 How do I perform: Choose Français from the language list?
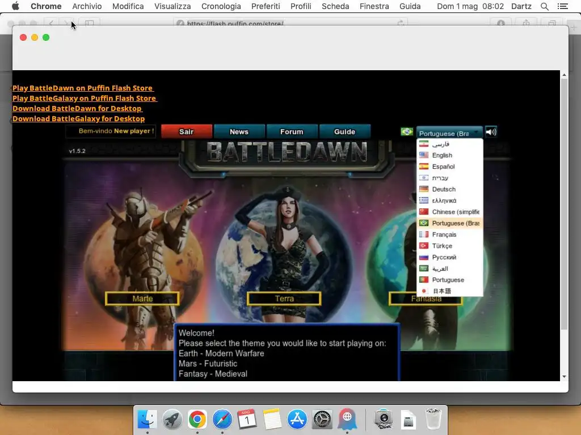click(x=450, y=234)
